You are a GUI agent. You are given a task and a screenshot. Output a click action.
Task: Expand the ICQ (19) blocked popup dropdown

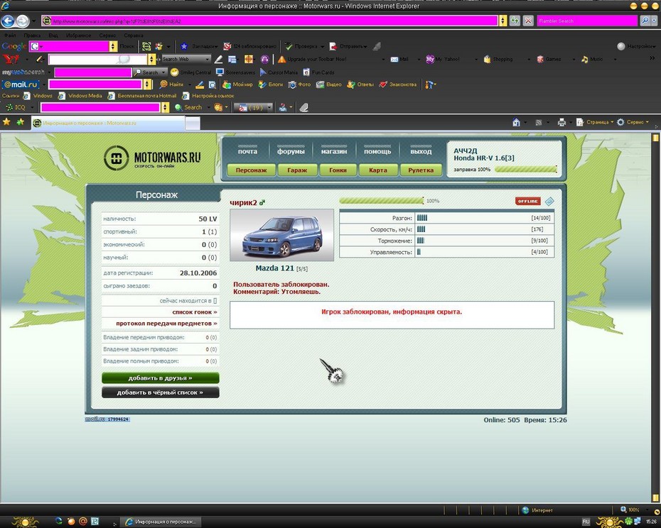coord(269,107)
